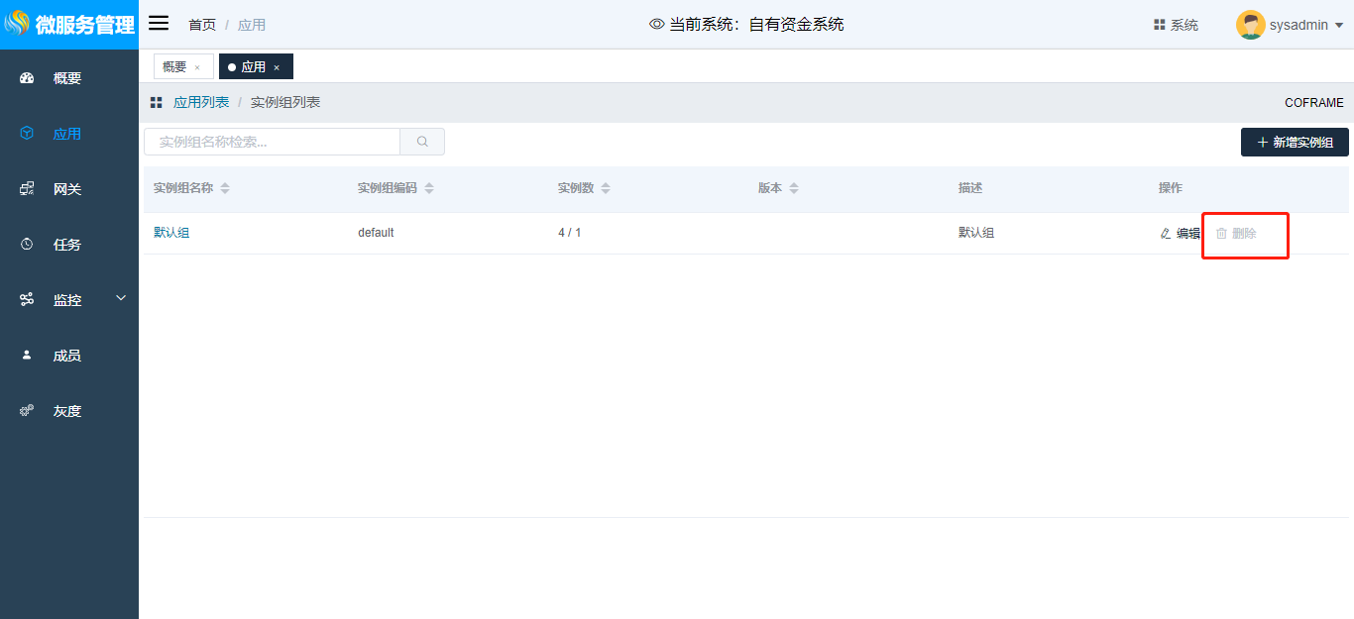Open 系统 grid menu in header
This screenshot has height=619, width=1354.
[x=1176, y=25]
